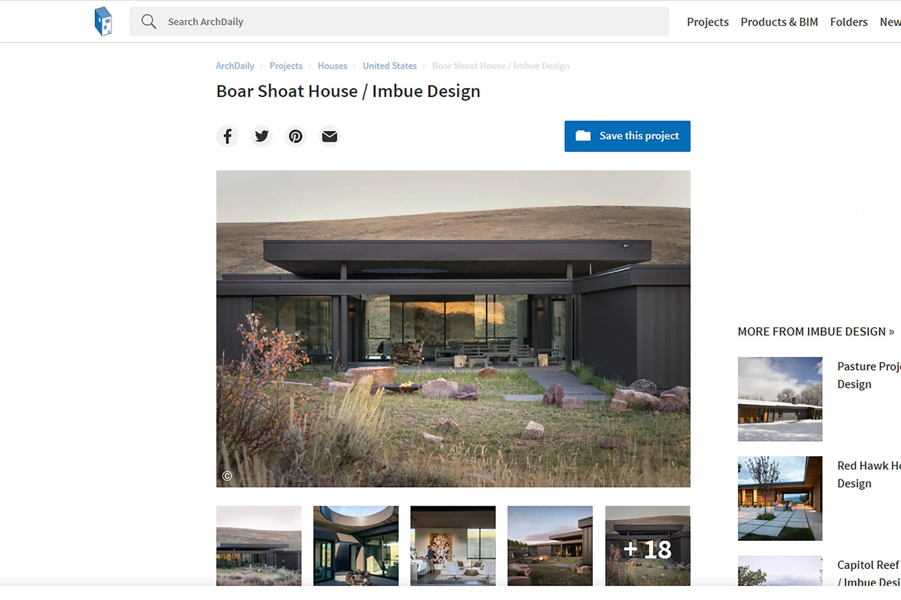This screenshot has width=901, height=600.
Task: Share the project via email icon
Action: [x=329, y=136]
